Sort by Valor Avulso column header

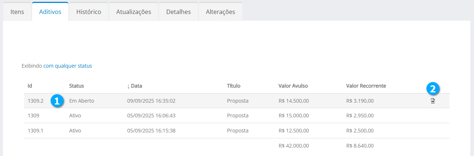[293, 86]
